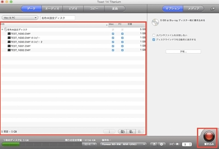Click file icon of TEST_1GB1.DMY
219x149 pixels.
9,46
